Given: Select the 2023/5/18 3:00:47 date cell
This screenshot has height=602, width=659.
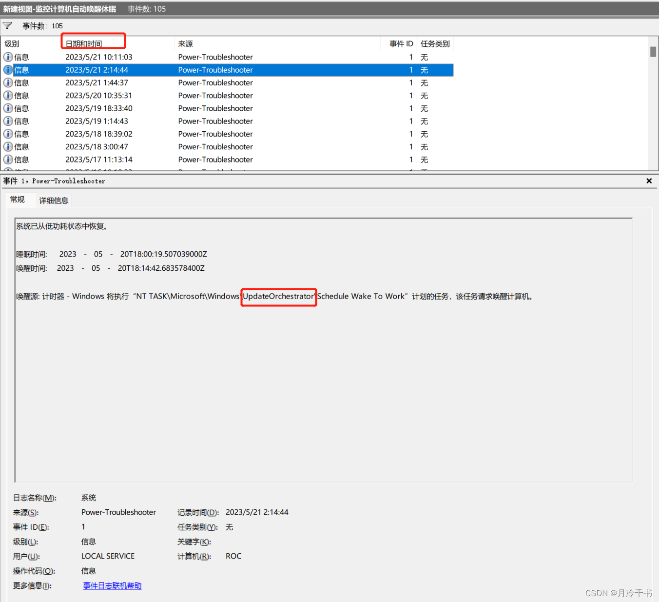Looking at the screenshot, I should click(x=97, y=147).
